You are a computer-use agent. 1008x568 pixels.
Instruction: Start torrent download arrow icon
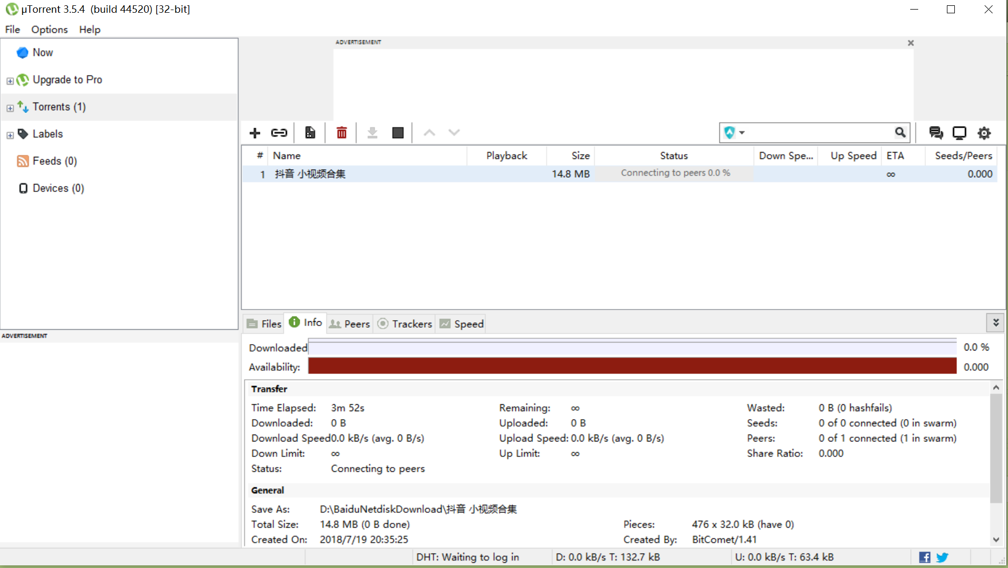click(372, 133)
